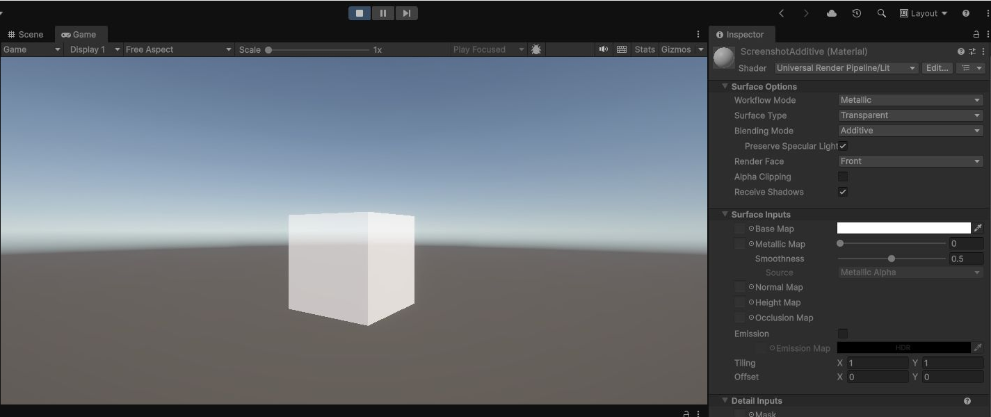Open the shader list options dropdown

972,68
